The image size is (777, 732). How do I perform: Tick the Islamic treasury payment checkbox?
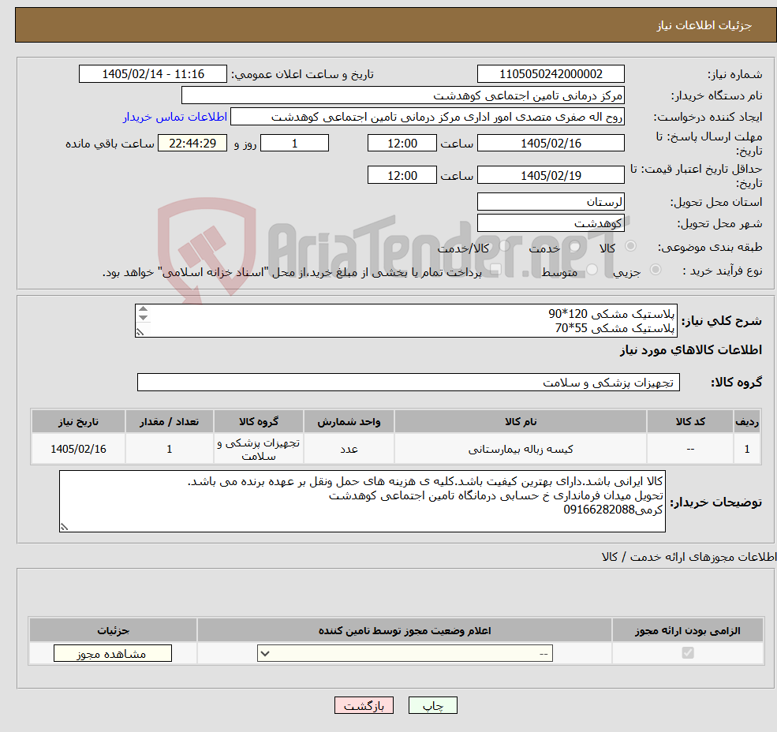(495, 270)
